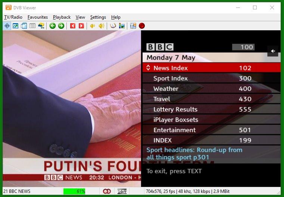The width and height of the screenshot is (284, 197).
Task: Click the red previous channel arrow
Action: 73,26
